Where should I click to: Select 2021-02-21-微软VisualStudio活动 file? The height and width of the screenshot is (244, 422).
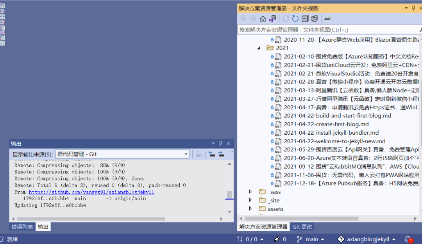(x=351, y=73)
